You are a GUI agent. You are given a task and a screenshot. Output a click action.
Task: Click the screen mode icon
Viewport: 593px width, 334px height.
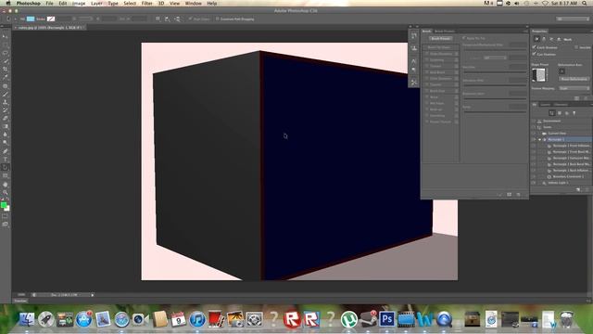click(6, 225)
